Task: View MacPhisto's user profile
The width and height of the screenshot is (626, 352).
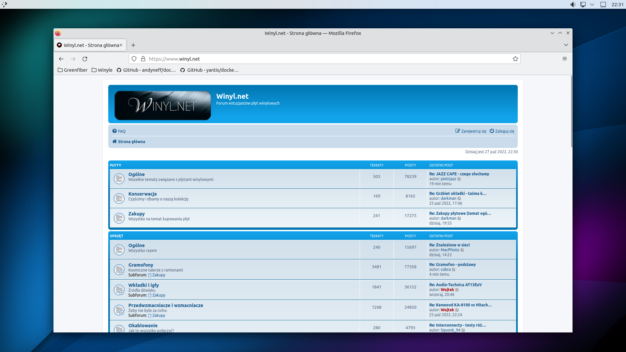Action: click(x=450, y=250)
